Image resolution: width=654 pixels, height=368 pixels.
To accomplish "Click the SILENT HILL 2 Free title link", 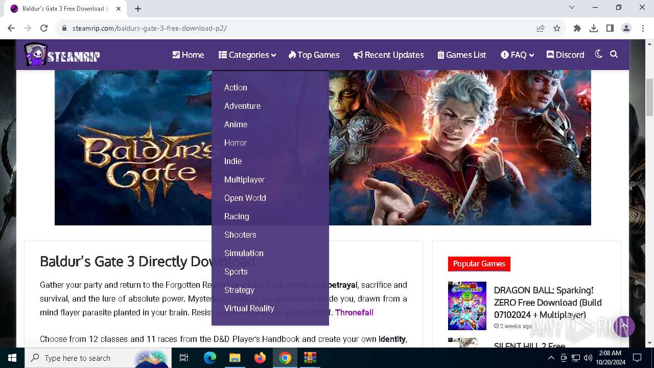I will tap(529, 346).
